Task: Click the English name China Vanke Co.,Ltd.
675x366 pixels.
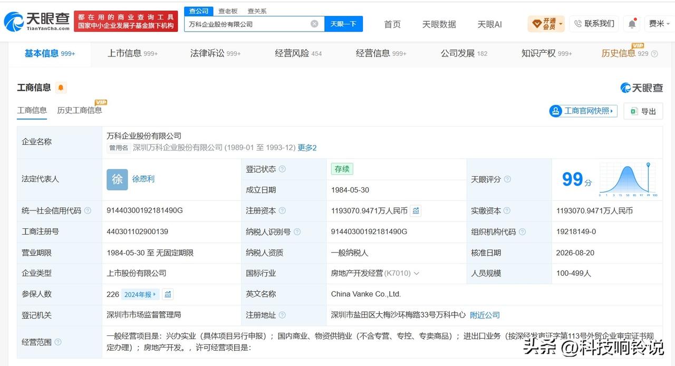Action: (x=366, y=294)
